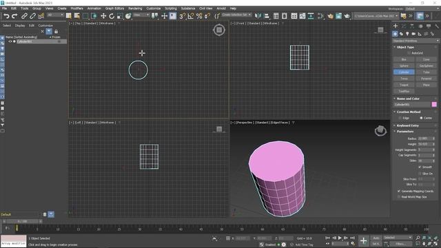This screenshot has height=248, width=441.
Task: Select the Lights category icon
Action: pyautogui.click(x=407, y=34)
